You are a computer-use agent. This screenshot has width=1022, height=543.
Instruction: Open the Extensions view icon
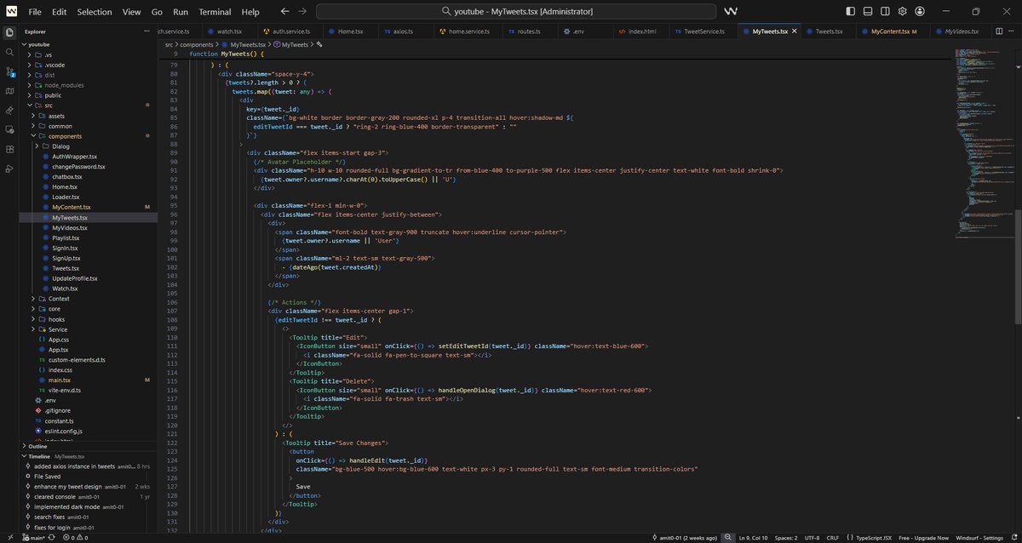click(10, 149)
